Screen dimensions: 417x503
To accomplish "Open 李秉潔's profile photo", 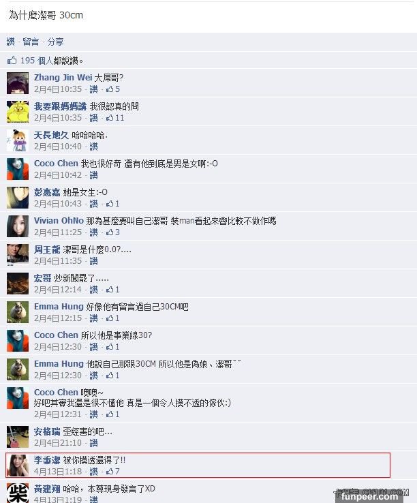I will click(x=18, y=465).
